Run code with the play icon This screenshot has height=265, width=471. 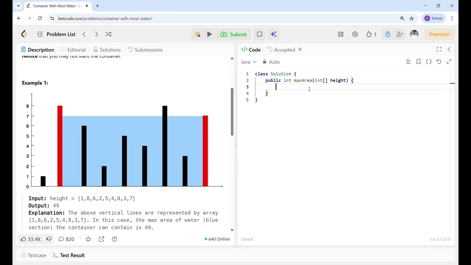(209, 34)
